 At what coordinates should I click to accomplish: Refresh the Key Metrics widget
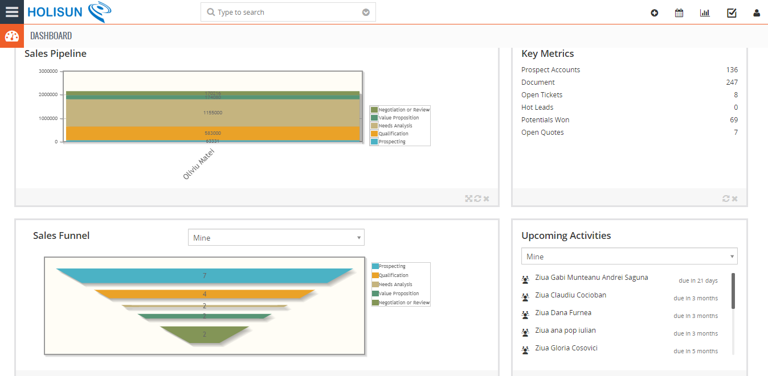pyautogui.click(x=726, y=199)
